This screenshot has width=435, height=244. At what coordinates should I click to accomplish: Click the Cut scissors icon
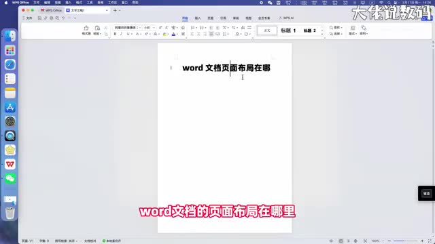[x=106, y=28]
